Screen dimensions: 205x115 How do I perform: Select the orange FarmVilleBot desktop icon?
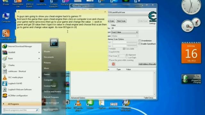[6, 34]
